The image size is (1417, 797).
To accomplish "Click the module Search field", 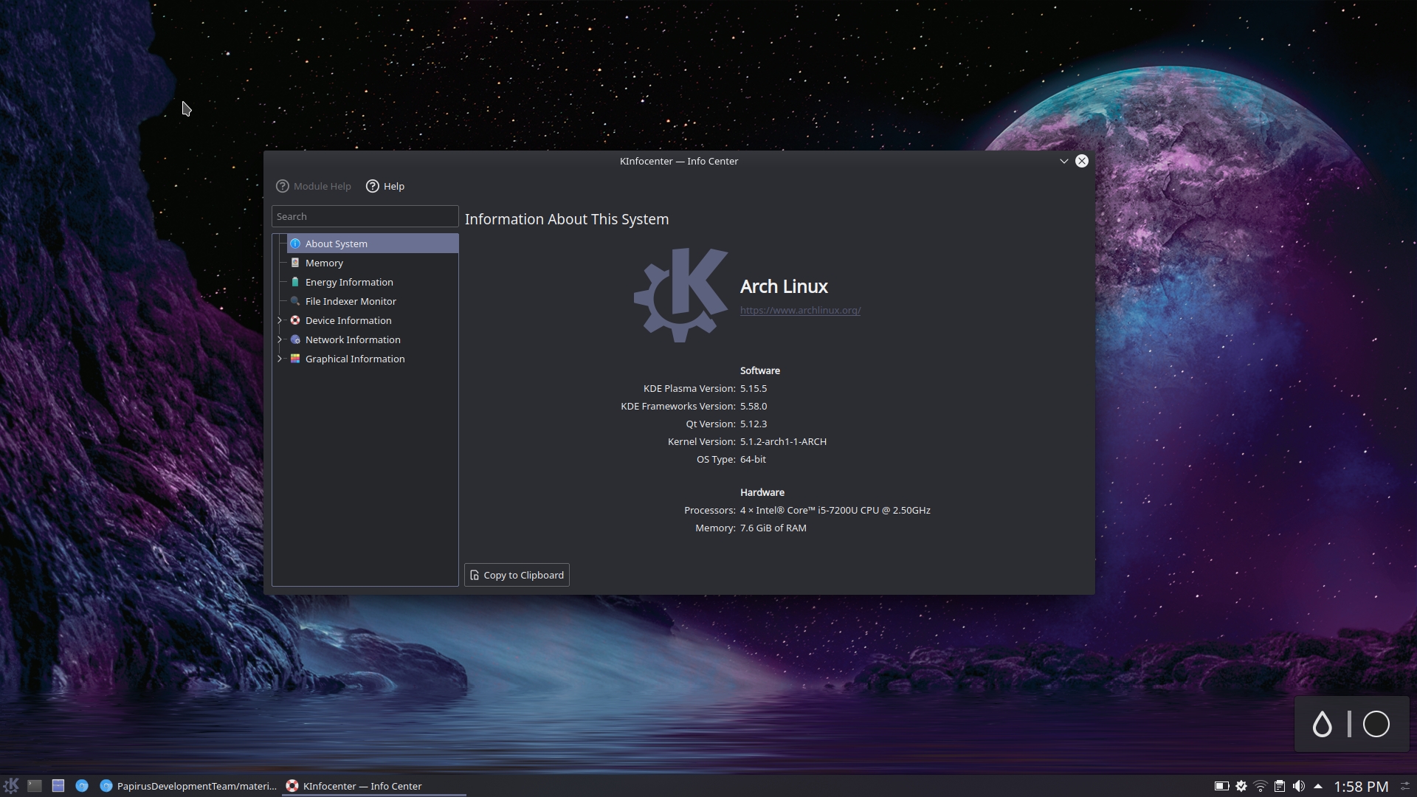I will tap(365, 216).
